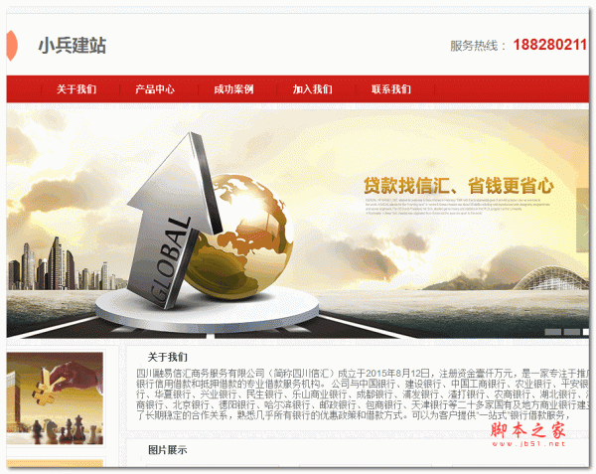Click the domed stadium graphic in the banner
596x474 pixels.
[552, 278]
